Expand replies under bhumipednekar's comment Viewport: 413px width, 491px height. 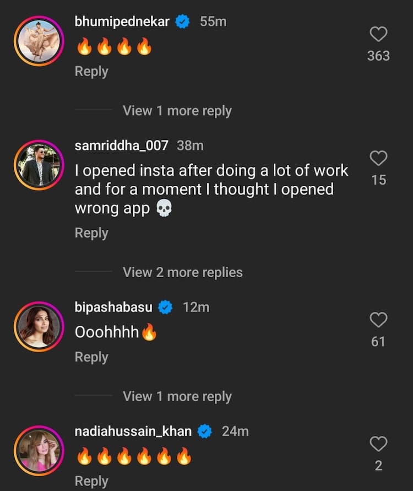(x=177, y=110)
